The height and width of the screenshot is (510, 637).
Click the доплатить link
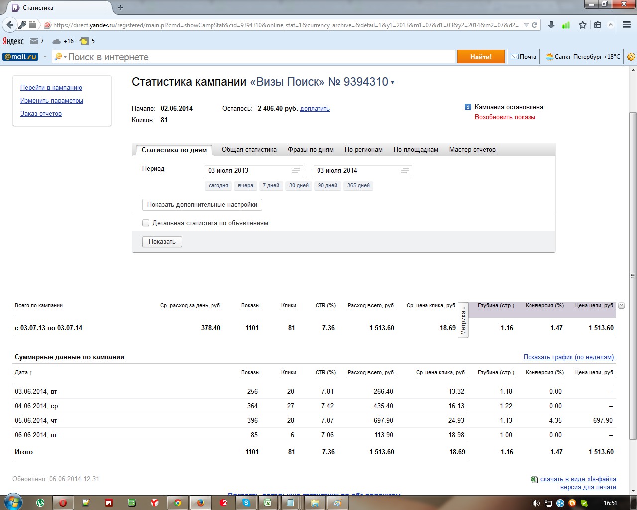[315, 109]
